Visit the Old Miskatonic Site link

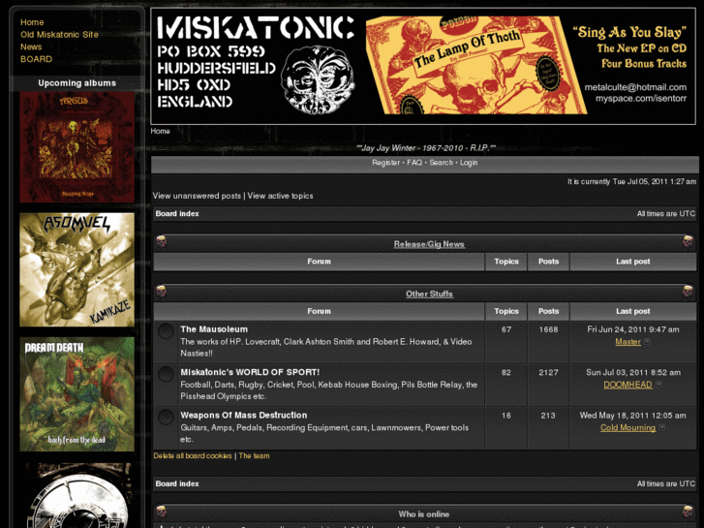[59, 35]
